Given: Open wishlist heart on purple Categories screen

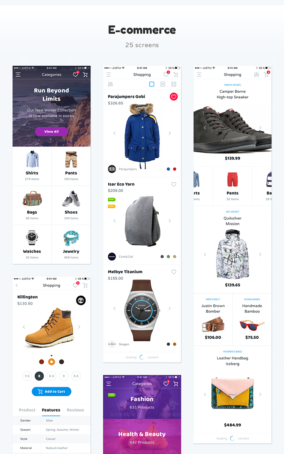Looking at the screenshot, I should [x=166, y=384].
